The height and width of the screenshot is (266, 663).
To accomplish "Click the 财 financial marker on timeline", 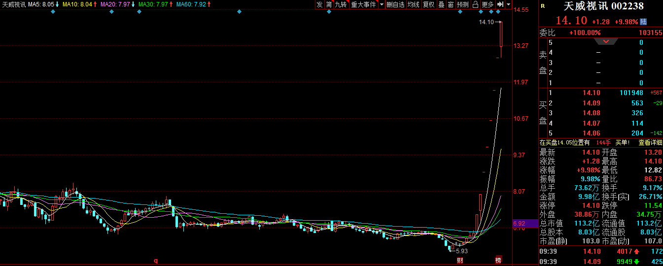I will pyautogui.click(x=459, y=261).
